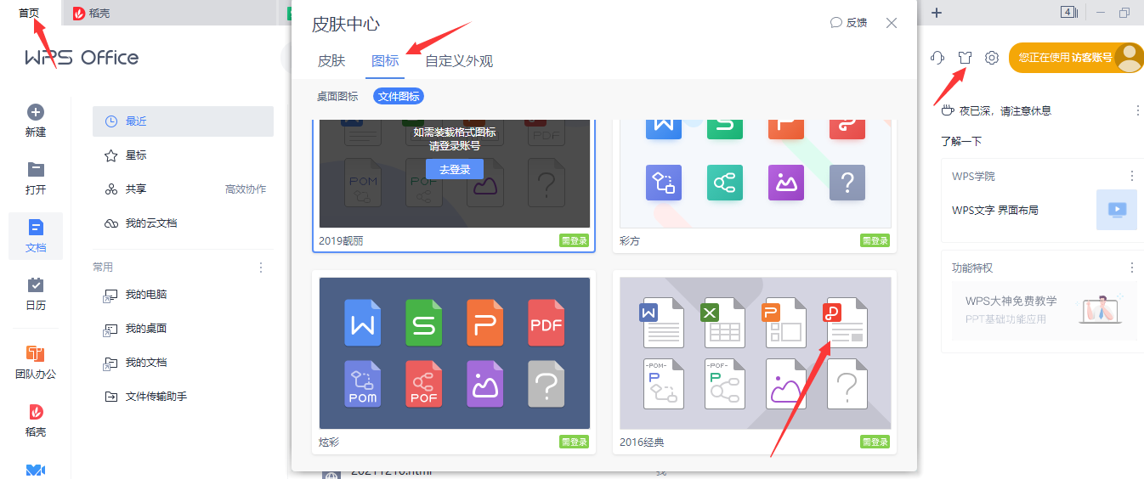Click the 反馈 feedback button
The image size is (1144, 479).
pos(849,23)
